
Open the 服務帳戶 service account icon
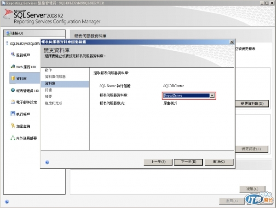pyautogui.click(x=13, y=54)
